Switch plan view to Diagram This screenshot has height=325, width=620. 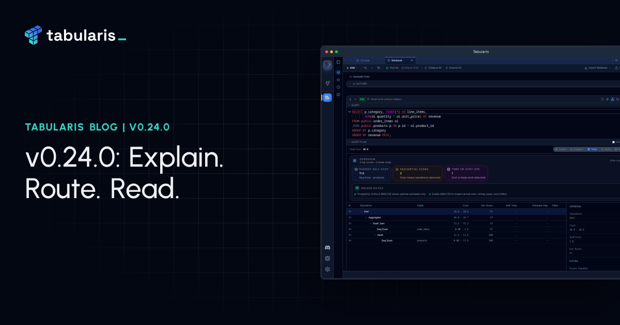577,149
